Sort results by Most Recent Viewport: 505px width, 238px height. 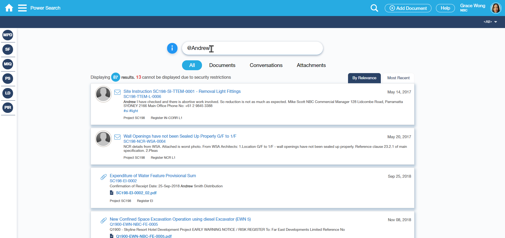point(398,78)
